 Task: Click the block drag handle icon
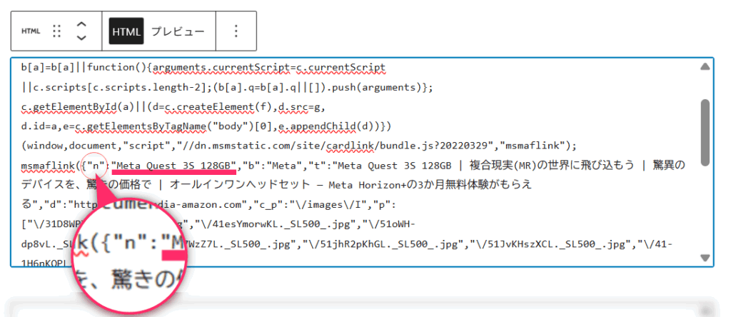coord(57,31)
